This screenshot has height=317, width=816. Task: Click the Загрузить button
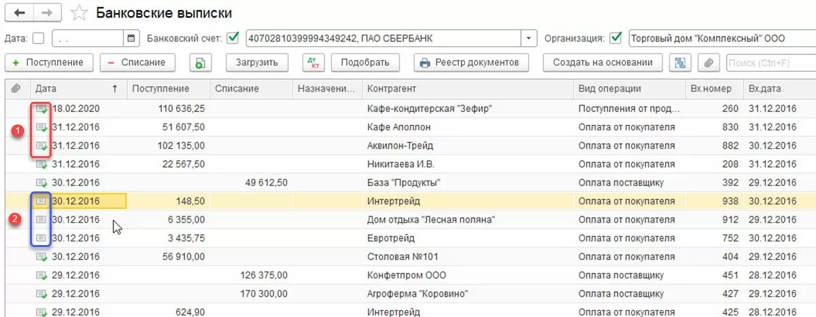pyautogui.click(x=257, y=62)
